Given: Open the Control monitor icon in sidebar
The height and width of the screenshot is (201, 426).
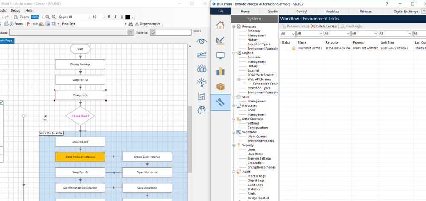Looking at the screenshot, I should (x=220, y=56).
